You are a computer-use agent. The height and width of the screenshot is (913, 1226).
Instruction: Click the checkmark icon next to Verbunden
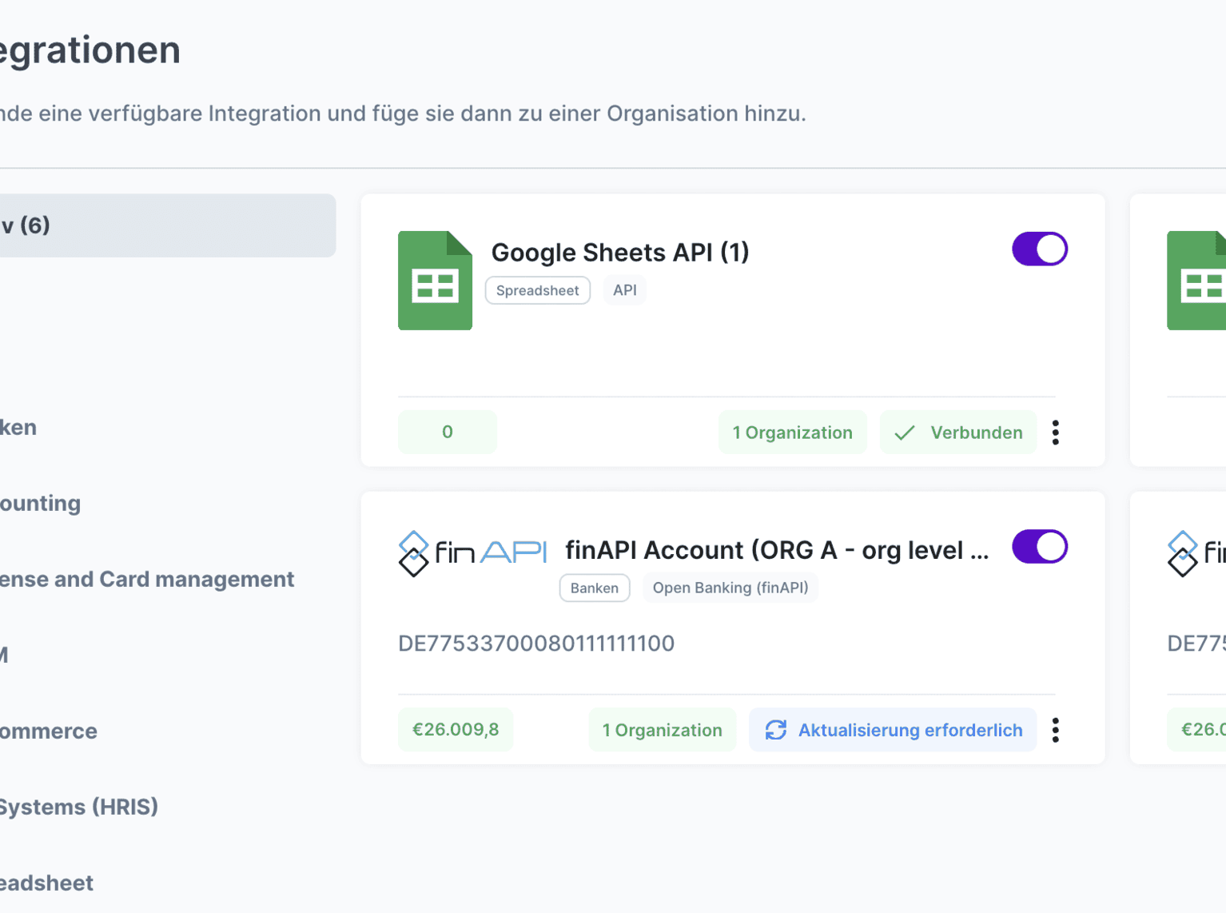(x=905, y=433)
